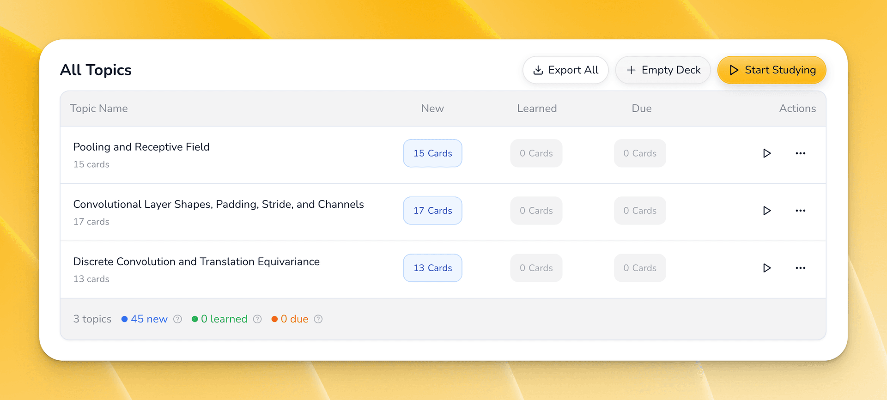
Task: Select the 15 Cards new badge
Action: point(432,153)
